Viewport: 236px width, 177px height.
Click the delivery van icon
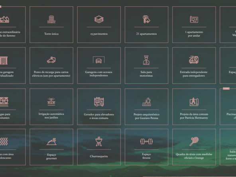[x=194, y=60]
